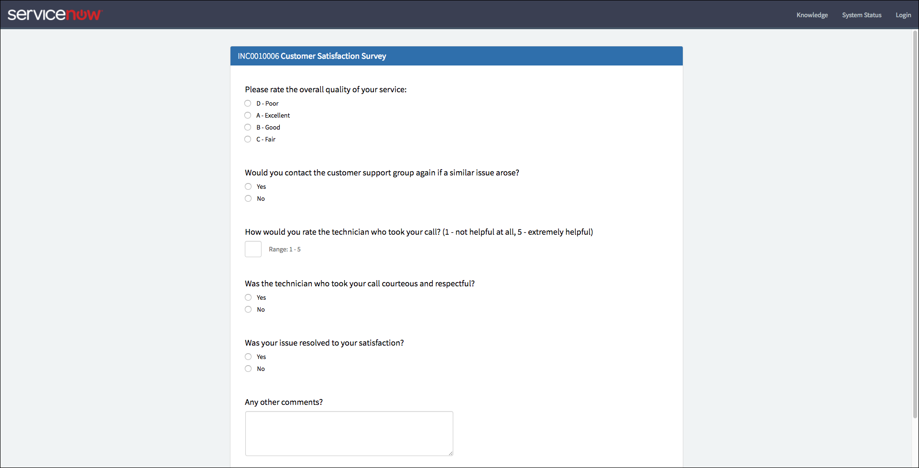This screenshot has height=468, width=919.
Task: Click the comments box resize handle
Action: click(450, 453)
